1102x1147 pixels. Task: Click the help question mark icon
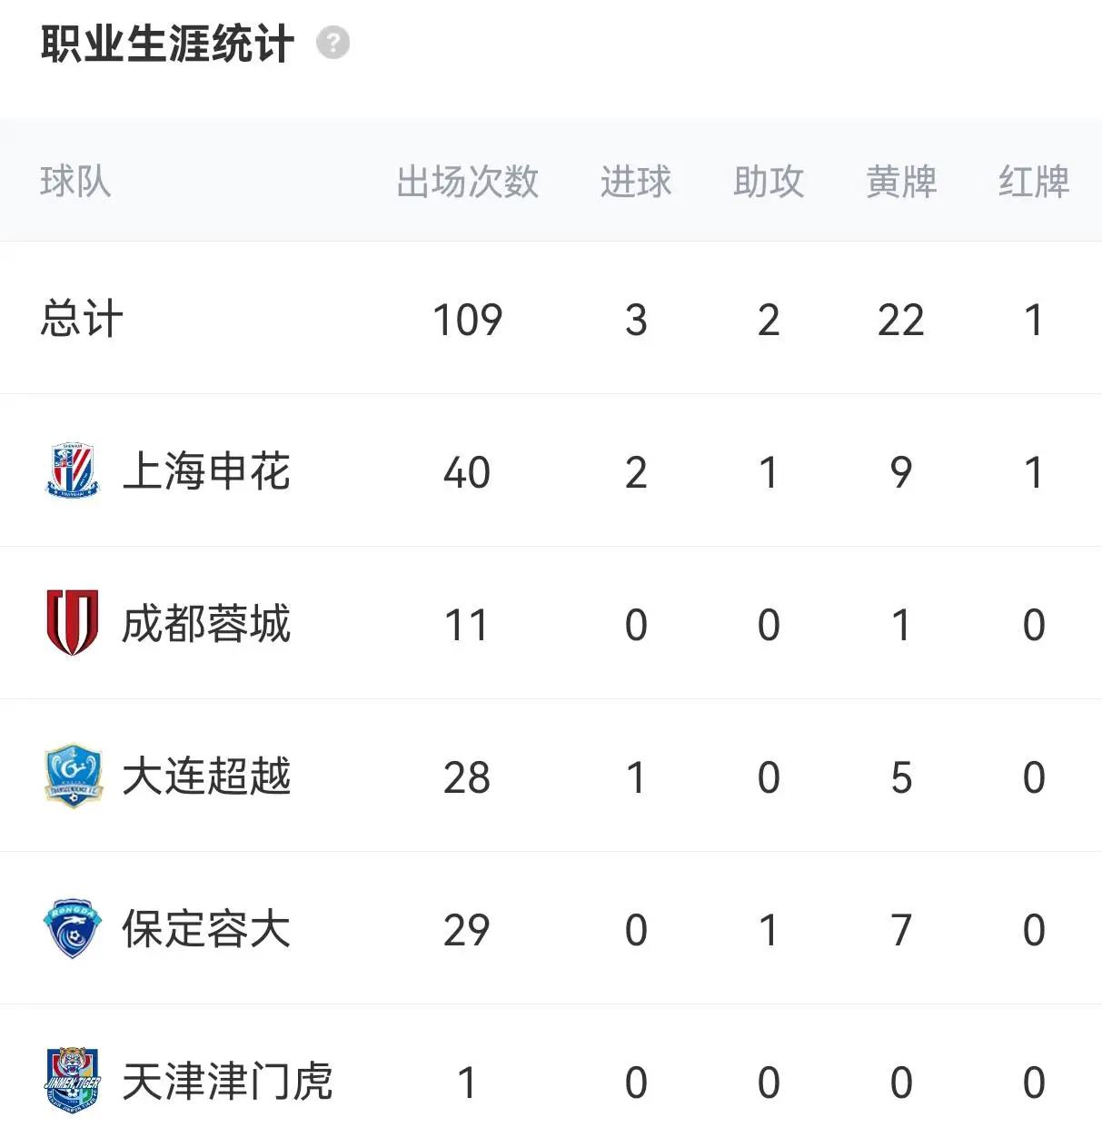point(333,43)
